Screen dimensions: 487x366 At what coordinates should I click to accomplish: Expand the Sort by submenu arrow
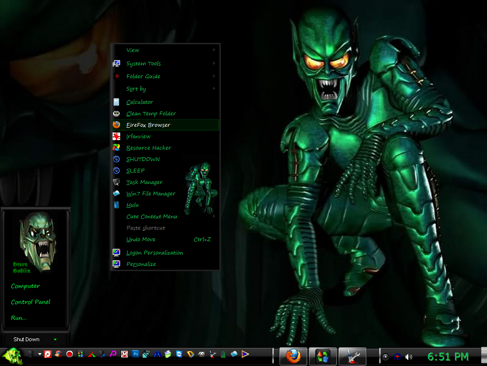click(214, 89)
